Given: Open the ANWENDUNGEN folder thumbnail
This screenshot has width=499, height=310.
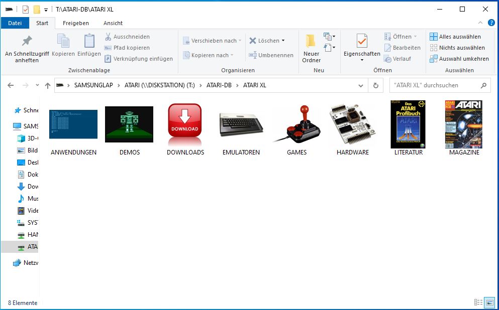Looking at the screenshot, I should [73, 124].
